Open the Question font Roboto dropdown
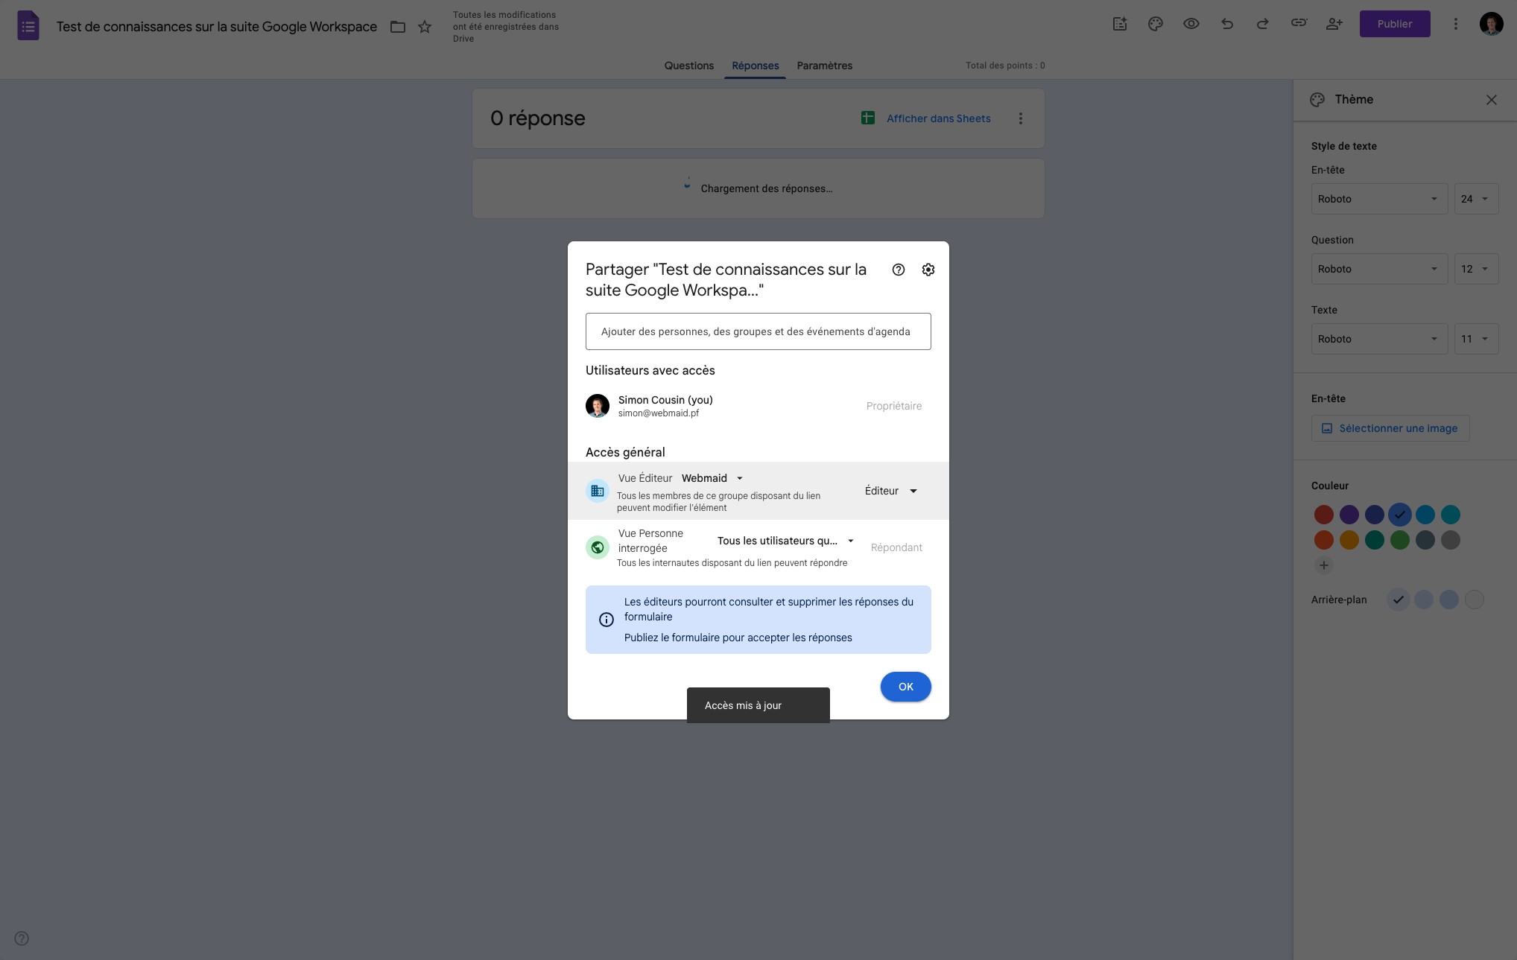Image resolution: width=1517 pixels, height=960 pixels. pyautogui.click(x=1379, y=269)
